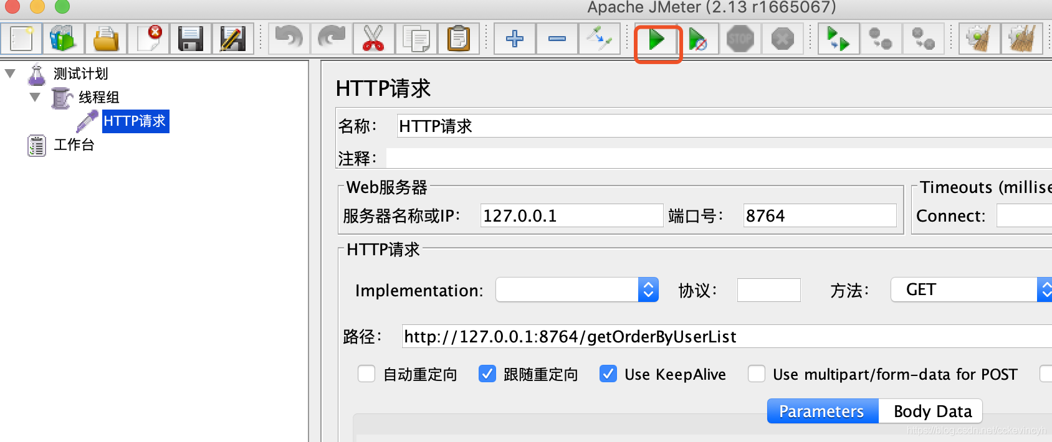Click the Connect timeout field
1052x442 pixels.
(x=1024, y=215)
